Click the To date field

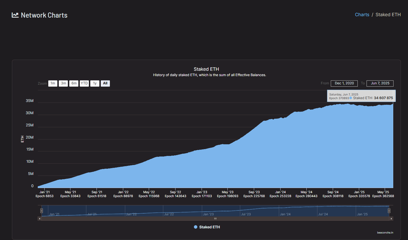click(x=380, y=83)
